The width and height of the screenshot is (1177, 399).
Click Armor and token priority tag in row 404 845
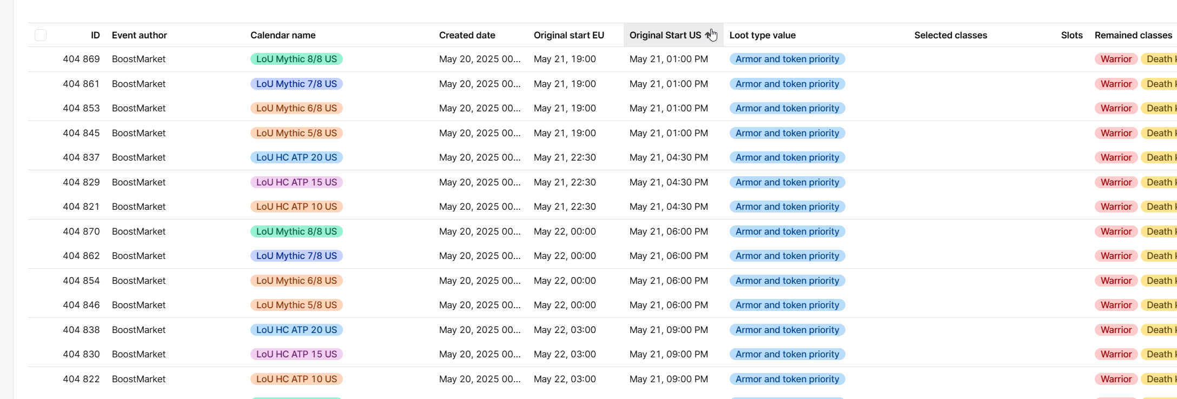pos(787,133)
